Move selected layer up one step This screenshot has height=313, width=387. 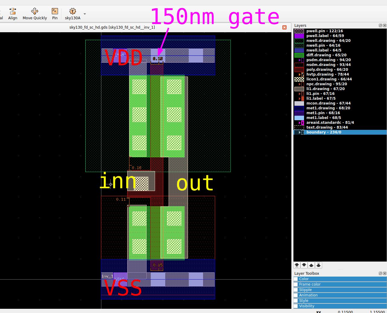(311, 265)
